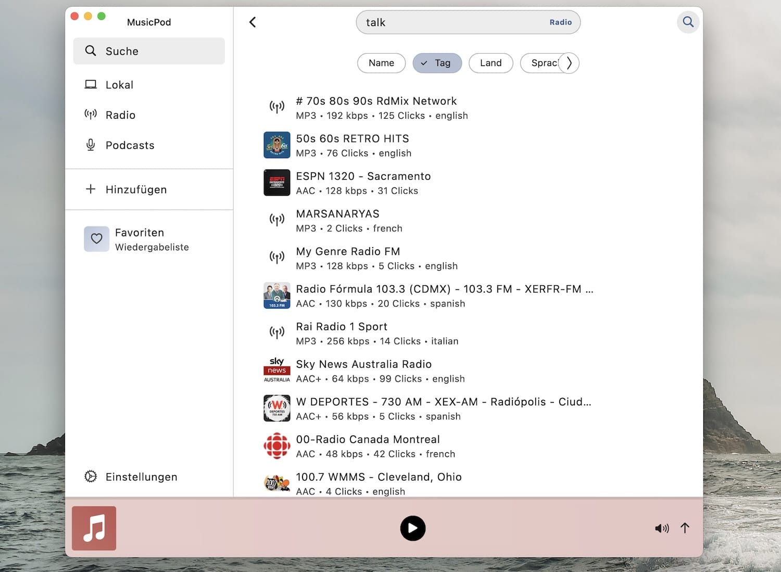Click 'AAC • 48 kbps • 42 Clicks • french' details
This screenshot has height=572, width=781.
point(376,454)
